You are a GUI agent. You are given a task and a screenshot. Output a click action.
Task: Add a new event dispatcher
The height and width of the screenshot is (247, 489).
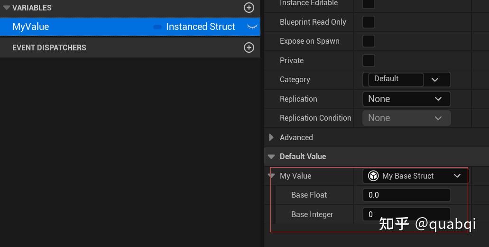coord(249,47)
